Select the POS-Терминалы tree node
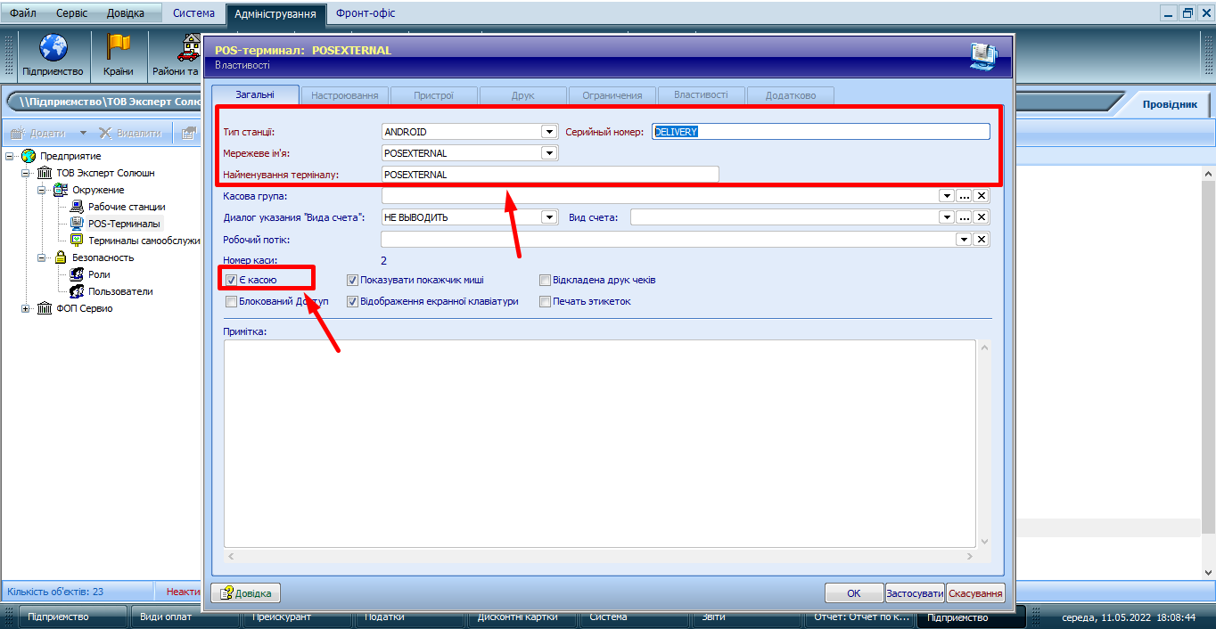The image size is (1216, 629). click(x=124, y=224)
